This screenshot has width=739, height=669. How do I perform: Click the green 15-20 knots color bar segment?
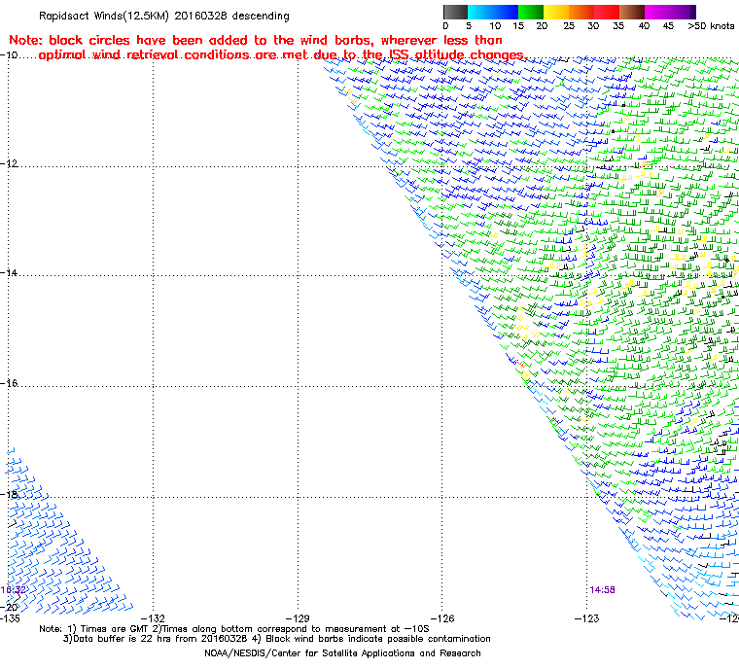pyautogui.click(x=531, y=12)
